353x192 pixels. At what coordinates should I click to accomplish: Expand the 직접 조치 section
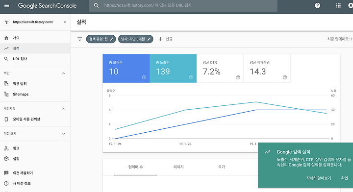[x=63, y=134]
